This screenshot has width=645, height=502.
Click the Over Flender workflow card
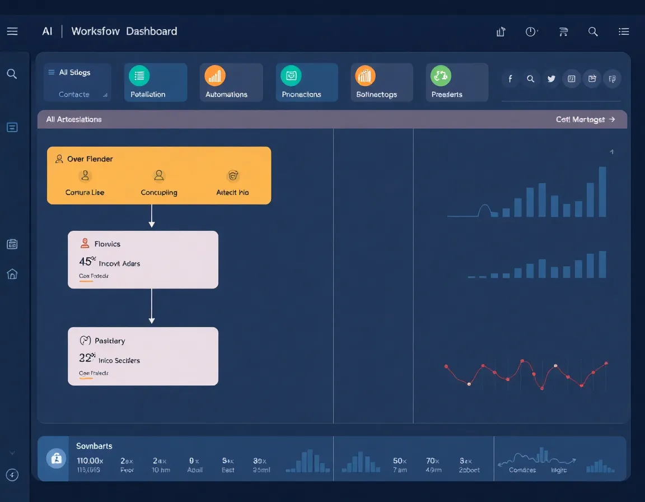(158, 175)
